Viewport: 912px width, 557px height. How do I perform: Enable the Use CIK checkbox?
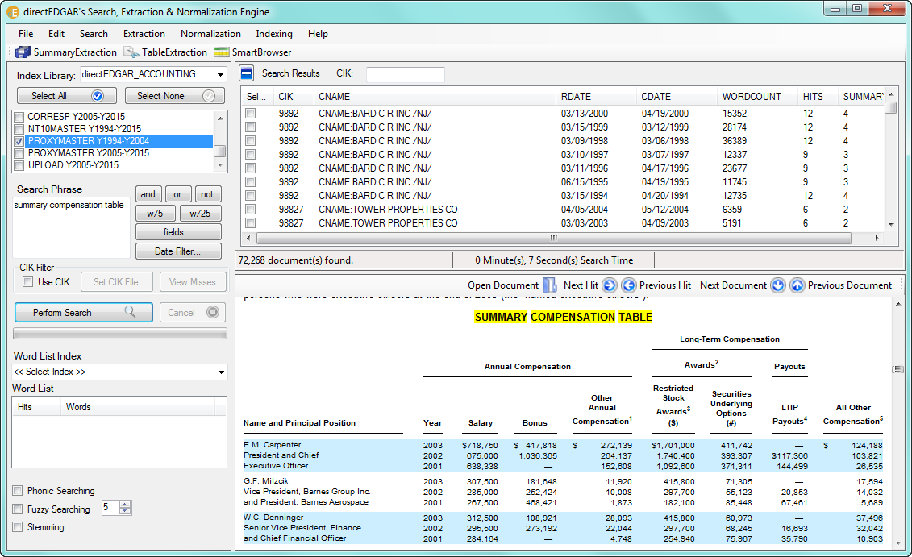click(x=28, y=282)
